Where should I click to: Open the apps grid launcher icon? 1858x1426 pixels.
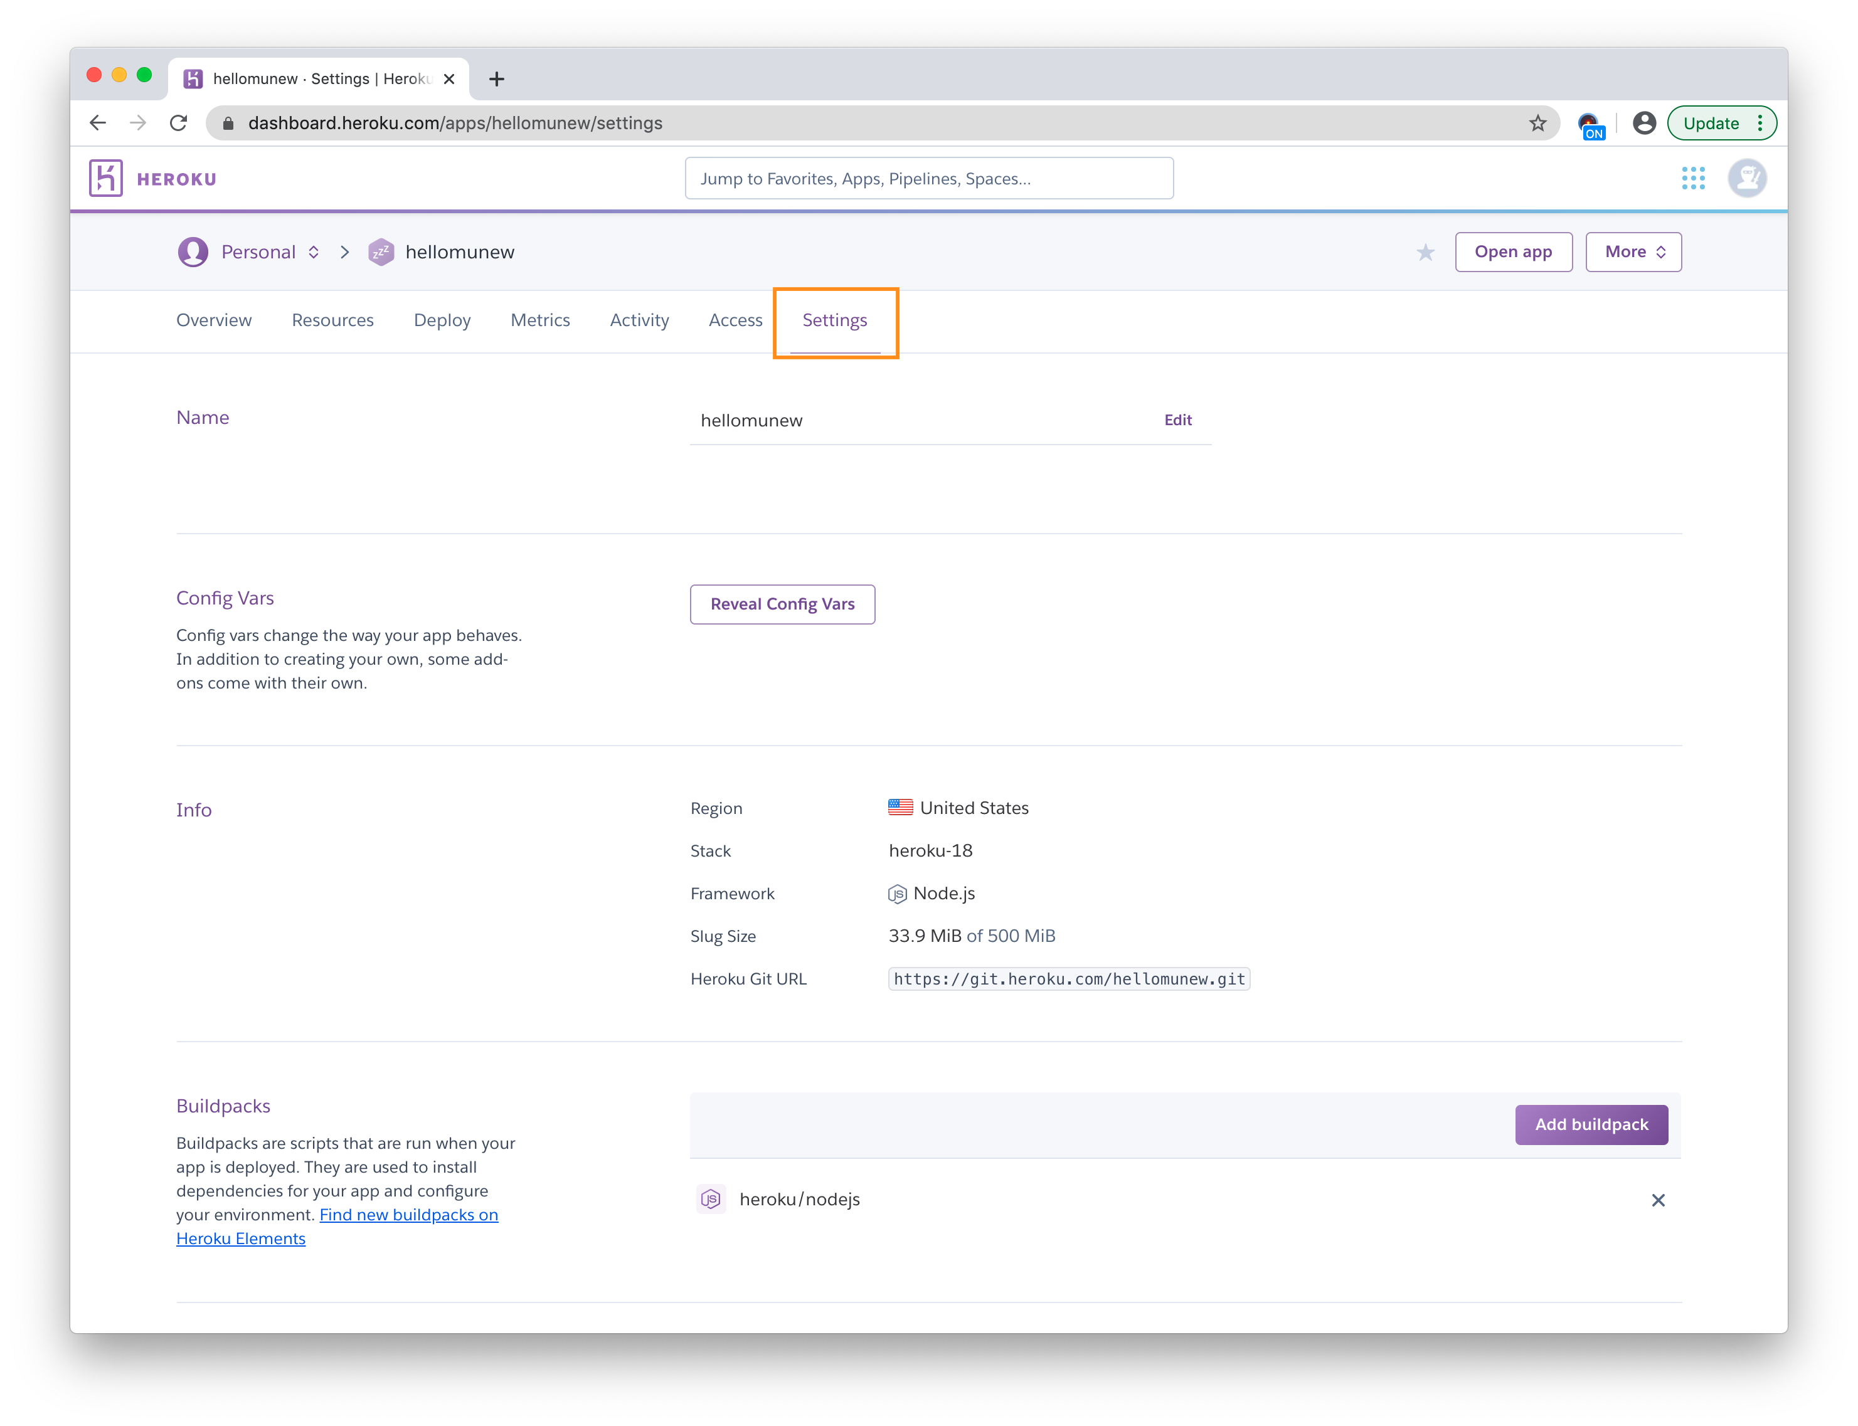[x=1692, y=178]
